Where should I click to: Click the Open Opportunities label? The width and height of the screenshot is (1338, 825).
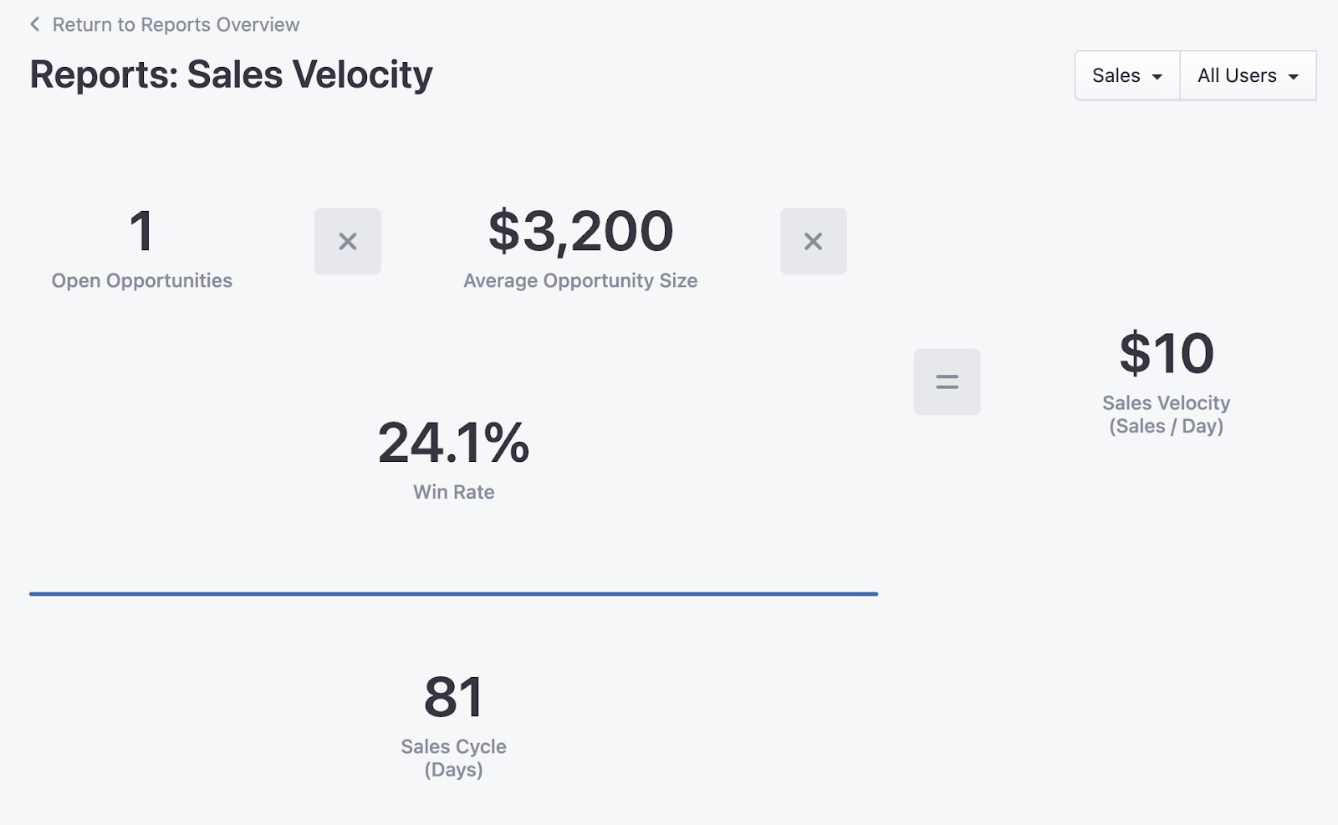pos(142,280)
